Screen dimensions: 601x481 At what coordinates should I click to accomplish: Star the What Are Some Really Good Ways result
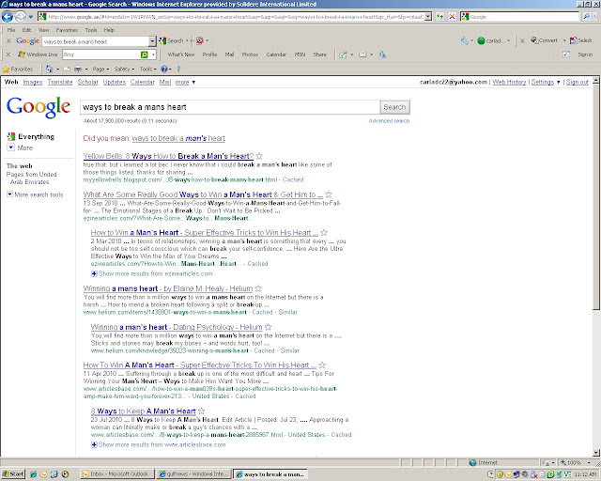[x=329, y=194]
